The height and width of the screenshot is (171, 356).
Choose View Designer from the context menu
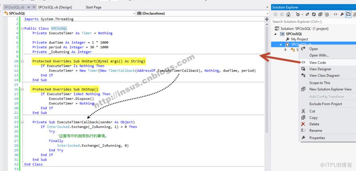click(x=328, y=69)
